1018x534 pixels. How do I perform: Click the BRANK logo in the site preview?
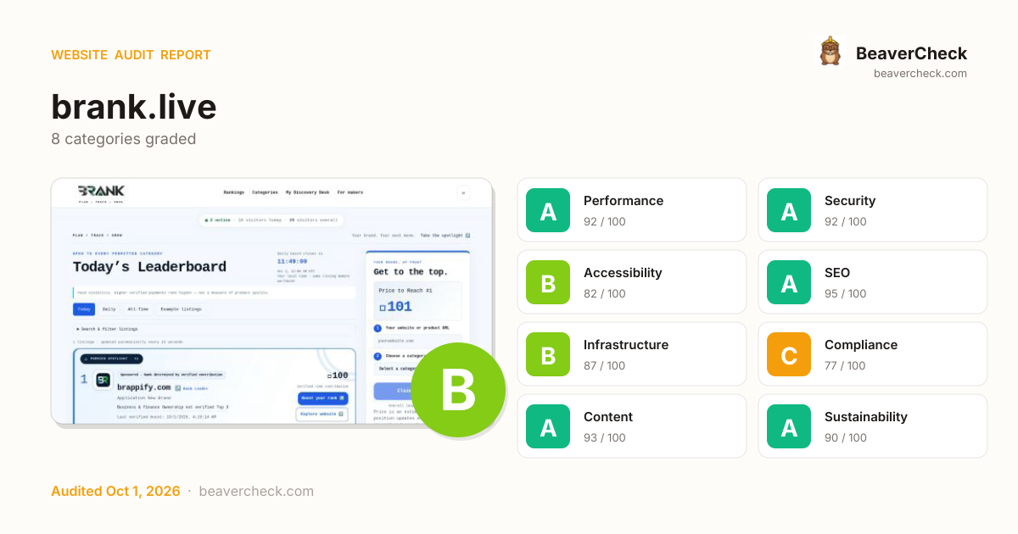click(101, 192)
